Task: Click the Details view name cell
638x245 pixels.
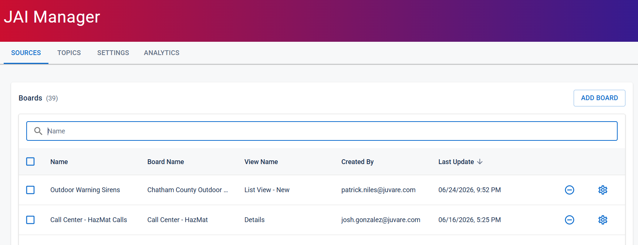Action: click(254, 220)
